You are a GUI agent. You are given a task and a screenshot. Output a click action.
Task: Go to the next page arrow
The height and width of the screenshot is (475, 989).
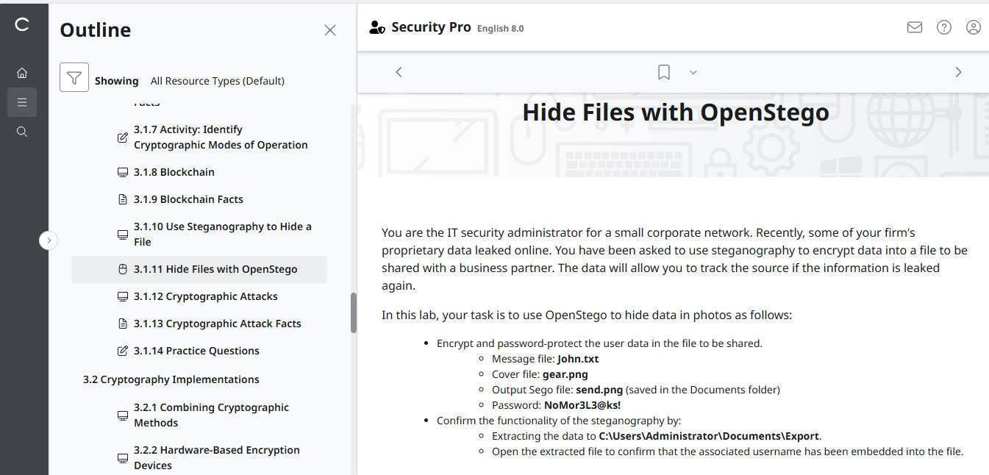[x=957, y=72]
